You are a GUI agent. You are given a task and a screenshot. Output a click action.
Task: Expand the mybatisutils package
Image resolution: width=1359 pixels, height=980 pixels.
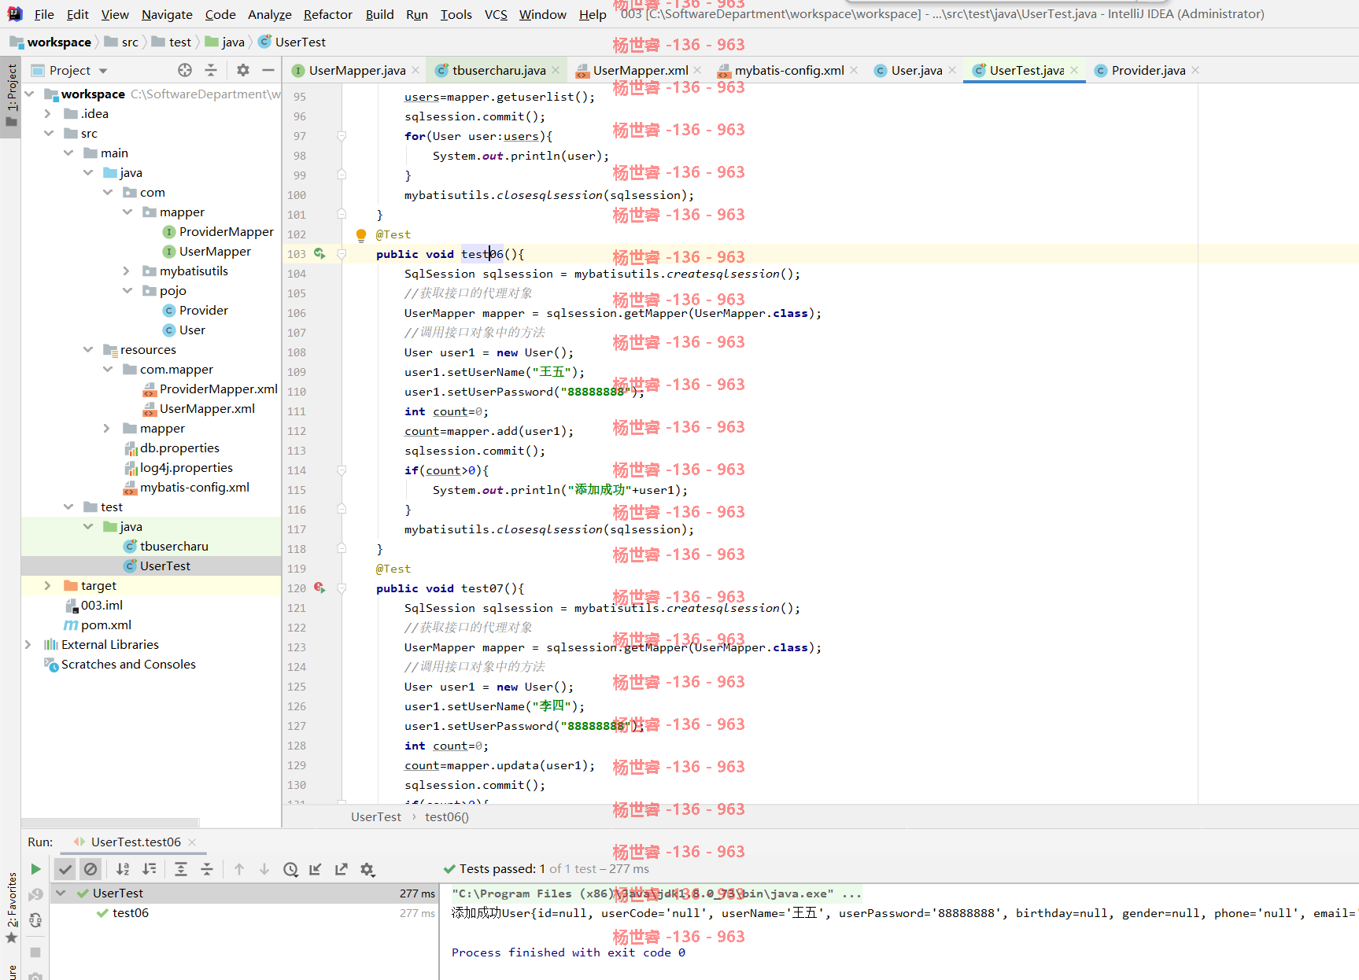127,271
